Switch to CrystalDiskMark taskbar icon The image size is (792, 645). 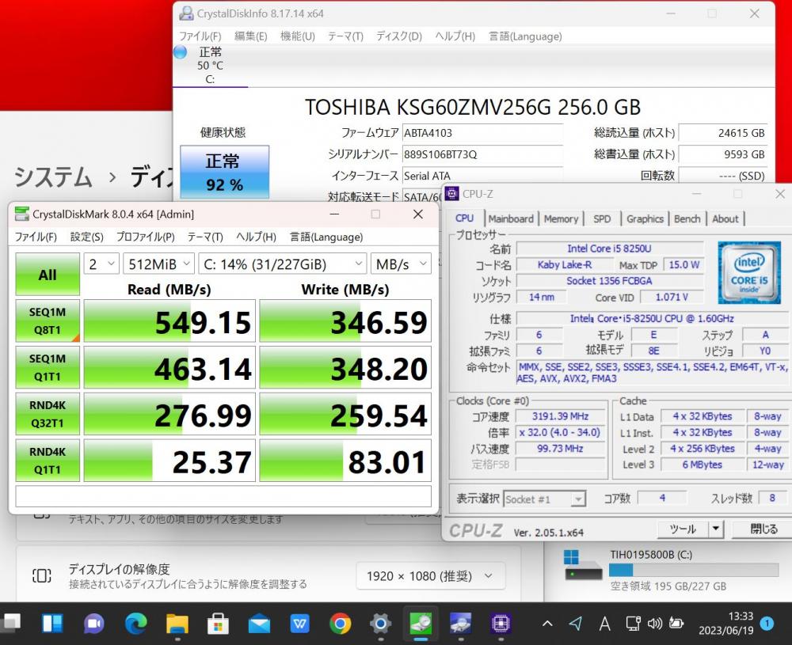pos(421,624)
